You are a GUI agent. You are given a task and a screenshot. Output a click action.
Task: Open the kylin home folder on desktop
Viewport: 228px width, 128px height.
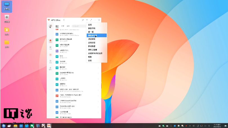(7, 31)
